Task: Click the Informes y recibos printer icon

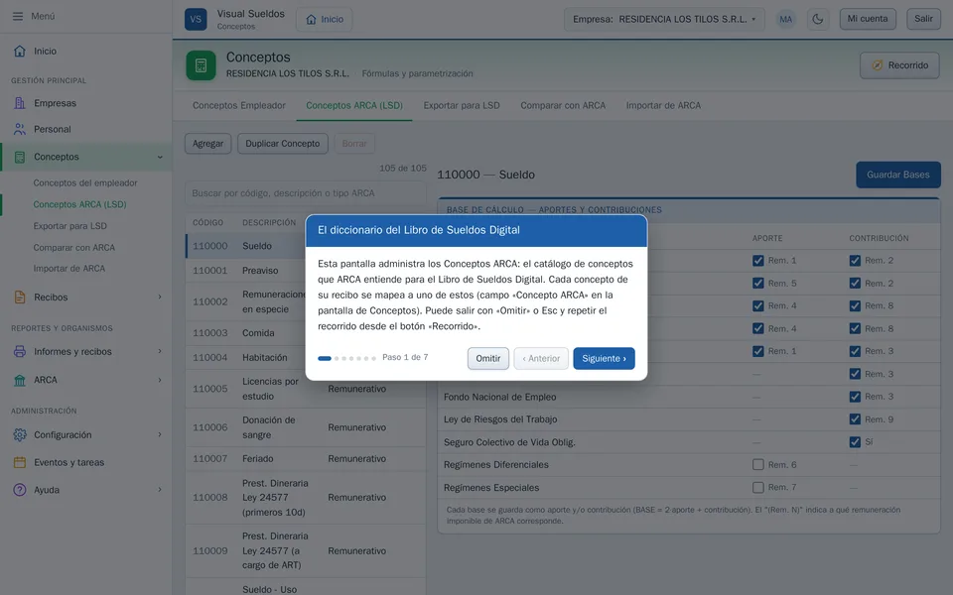Action: click(x=20, y=351)
